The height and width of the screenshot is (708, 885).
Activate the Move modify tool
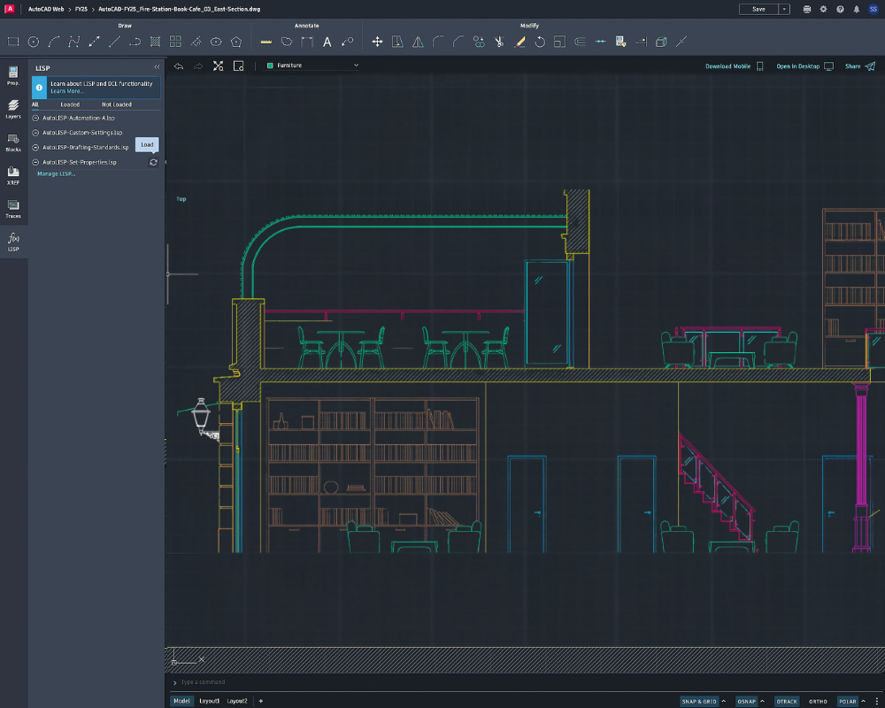point(377,42)
